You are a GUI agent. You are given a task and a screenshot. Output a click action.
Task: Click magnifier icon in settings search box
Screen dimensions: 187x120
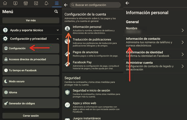(73, 5)
